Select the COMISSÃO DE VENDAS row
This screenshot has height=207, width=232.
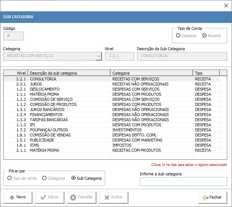pos(112,135)
